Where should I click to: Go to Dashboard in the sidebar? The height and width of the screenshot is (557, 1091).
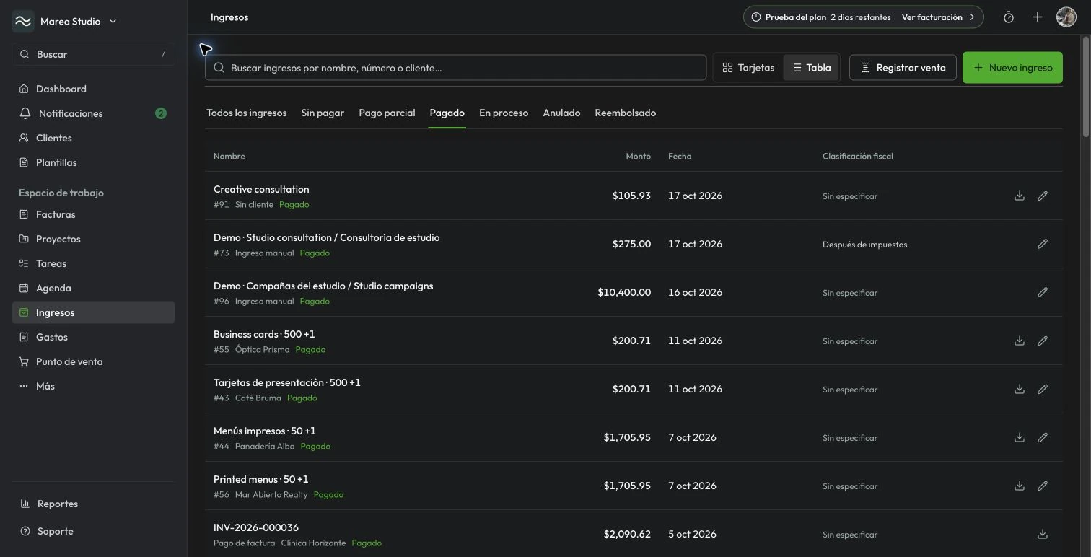tap(93, 89)
